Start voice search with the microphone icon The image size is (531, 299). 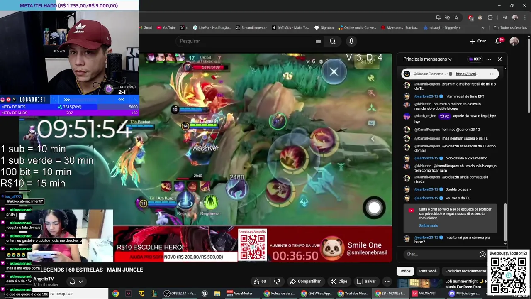coord(351,41)
